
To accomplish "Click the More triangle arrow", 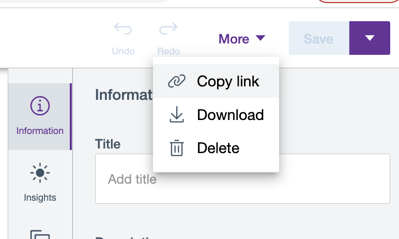I will tap(260, 38).
